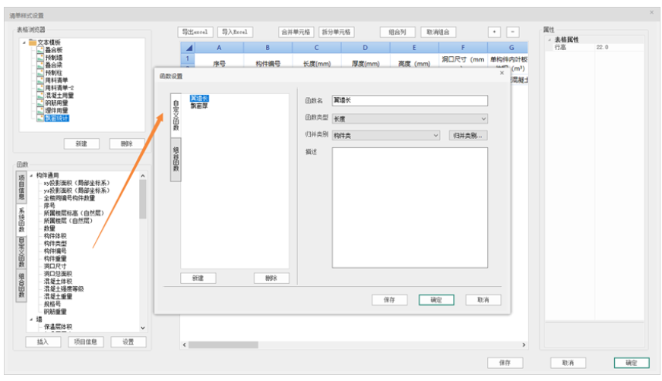Select 翼墙长 in custom function list
Screen dimensions: 662x381
199,98
